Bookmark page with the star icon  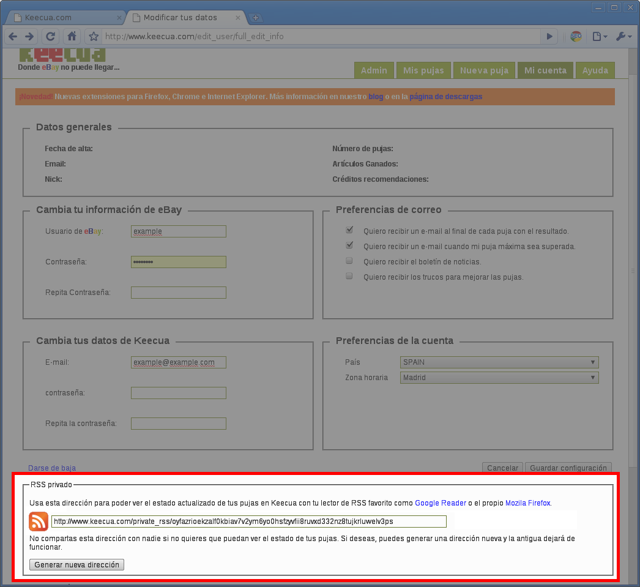pyautogui.click(x=94, y=36)
